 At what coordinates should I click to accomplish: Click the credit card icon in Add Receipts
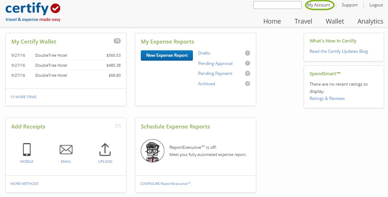pos(118,126)
